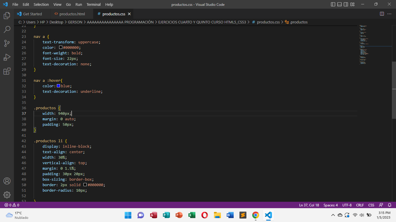Open the Explorer view in activity bar
396x222 pixels.
click(7, 16)
